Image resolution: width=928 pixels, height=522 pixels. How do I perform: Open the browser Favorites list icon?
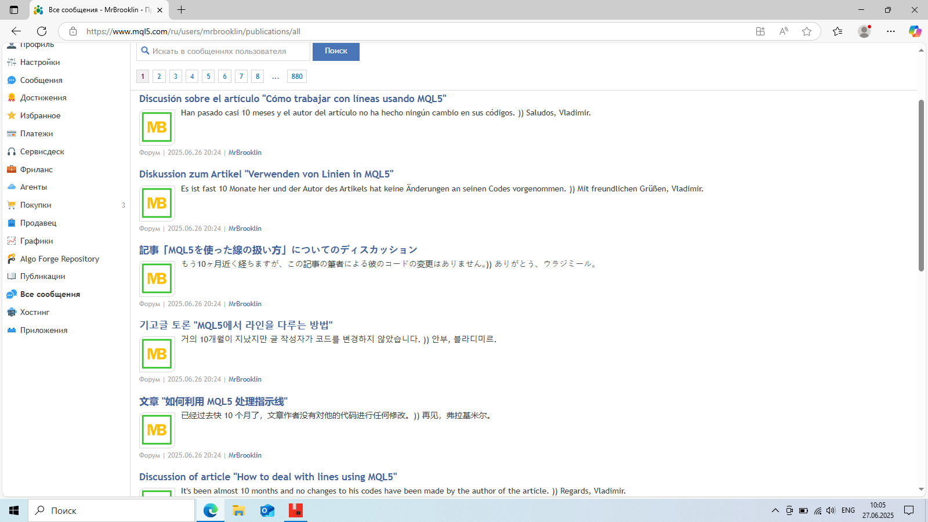pos(838,31)
